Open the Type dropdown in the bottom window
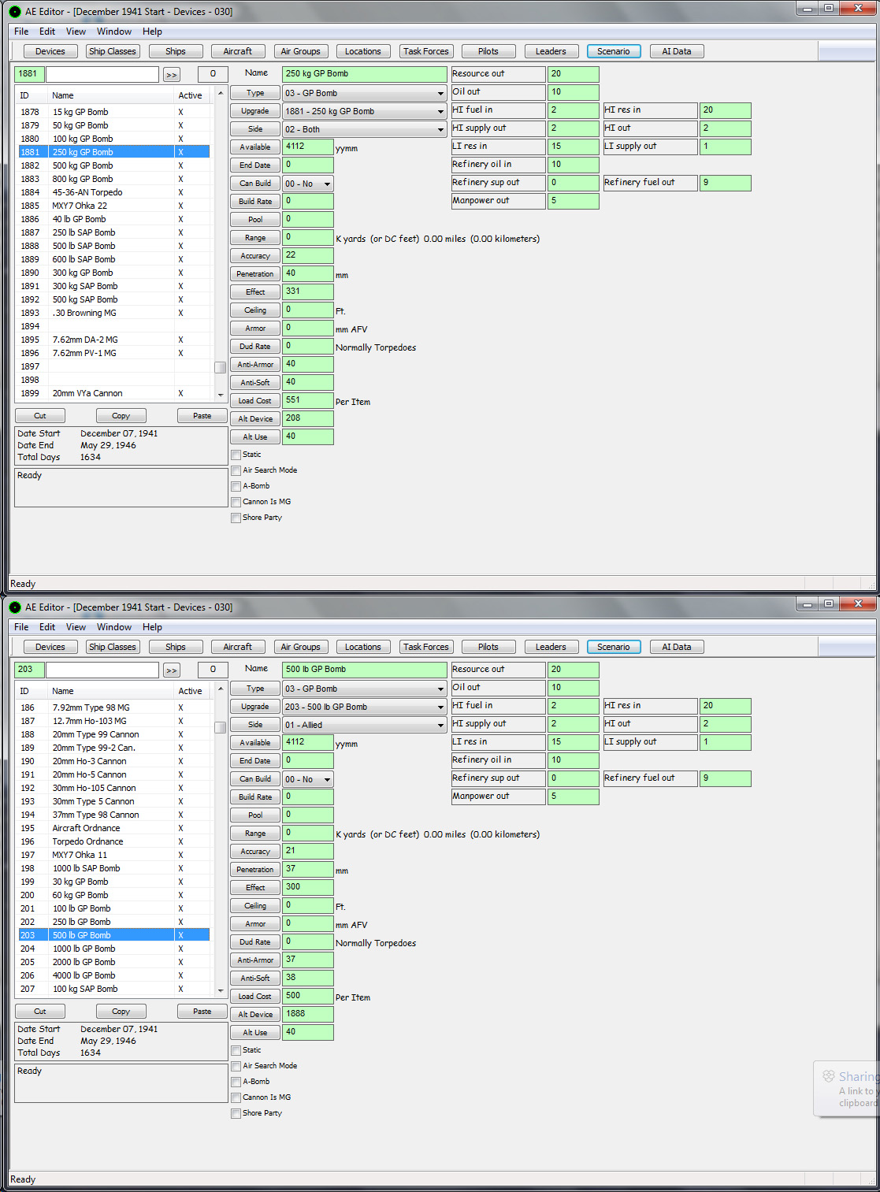Viewport: 880px width, 1192px height. [365, 689]
